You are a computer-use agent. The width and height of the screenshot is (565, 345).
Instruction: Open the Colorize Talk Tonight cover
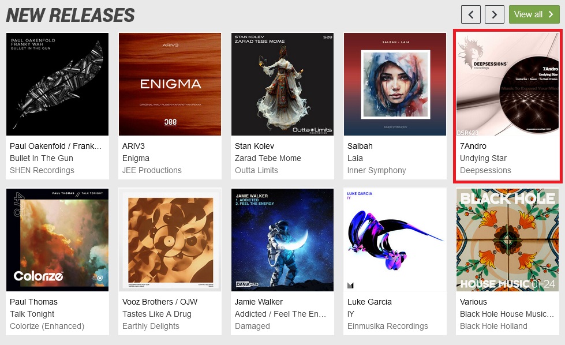click(57, 240)
